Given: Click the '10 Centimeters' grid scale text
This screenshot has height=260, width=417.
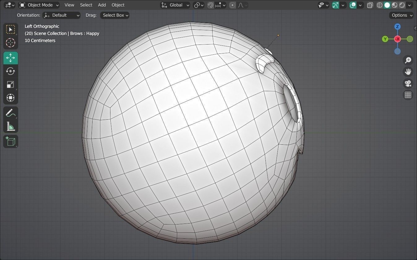Looking at the screenshot, I should [40, 40].
